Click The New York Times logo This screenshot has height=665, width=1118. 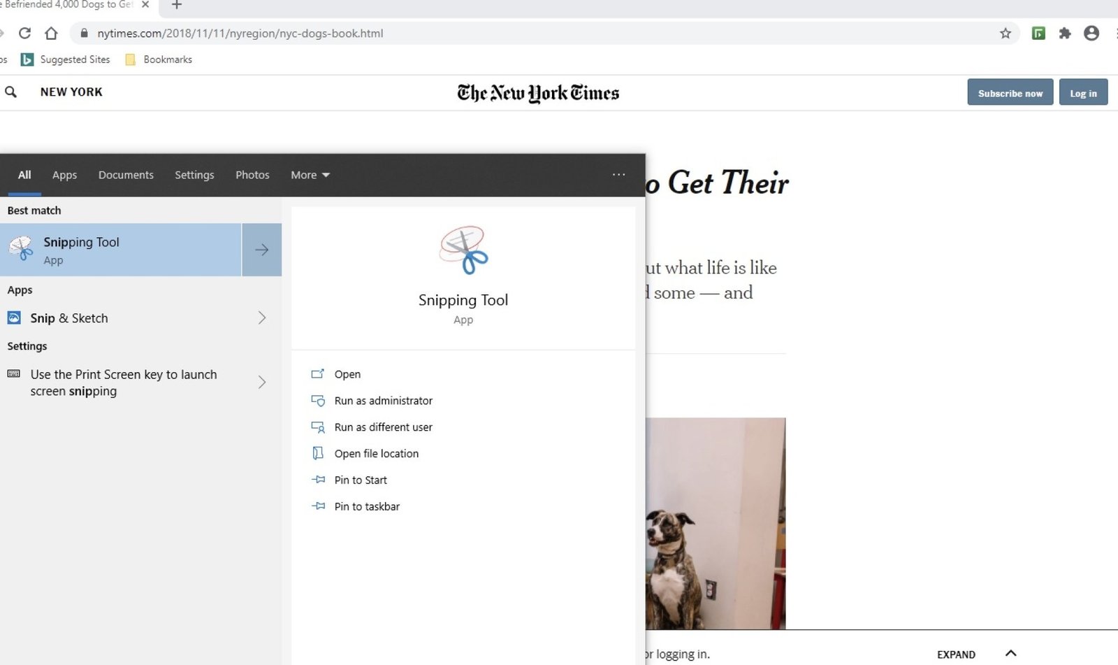[538, 93]
